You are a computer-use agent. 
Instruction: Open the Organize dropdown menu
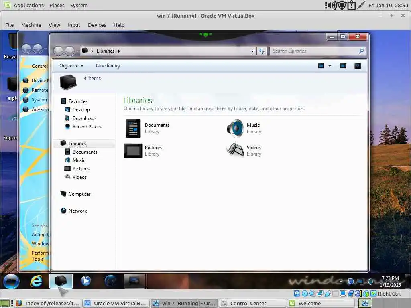click(71, 66)
